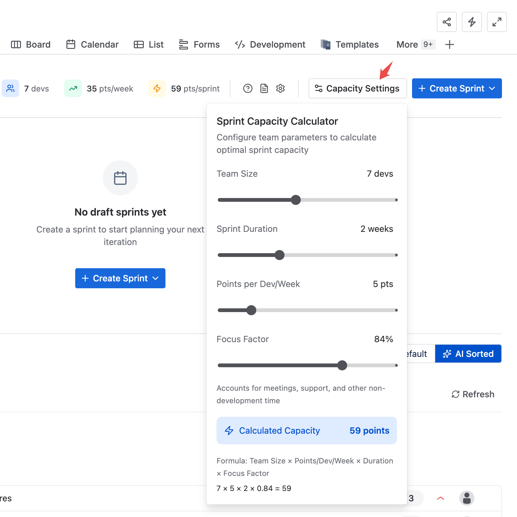This screenshot has width=517, height=517.
Task: Select the AI Sorted toggle button
Action: (x=468, y=354)
